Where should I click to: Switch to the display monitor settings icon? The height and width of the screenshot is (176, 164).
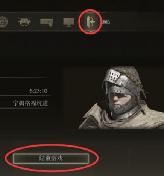[x=68, y=22]
